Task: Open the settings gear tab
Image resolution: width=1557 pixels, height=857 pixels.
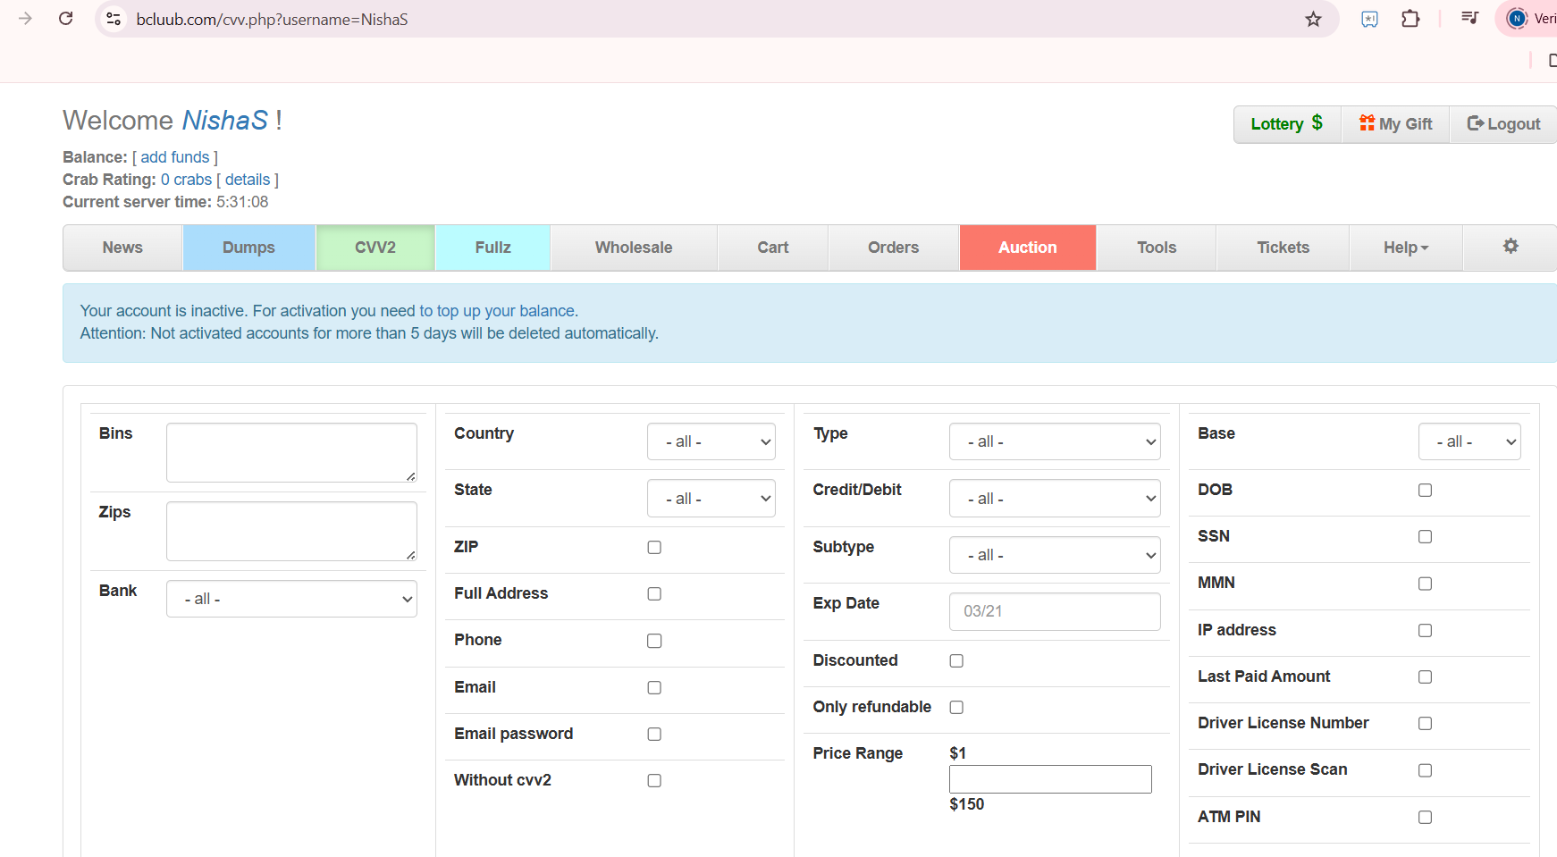Action: pyautogui.click(x=1510, y=247)
